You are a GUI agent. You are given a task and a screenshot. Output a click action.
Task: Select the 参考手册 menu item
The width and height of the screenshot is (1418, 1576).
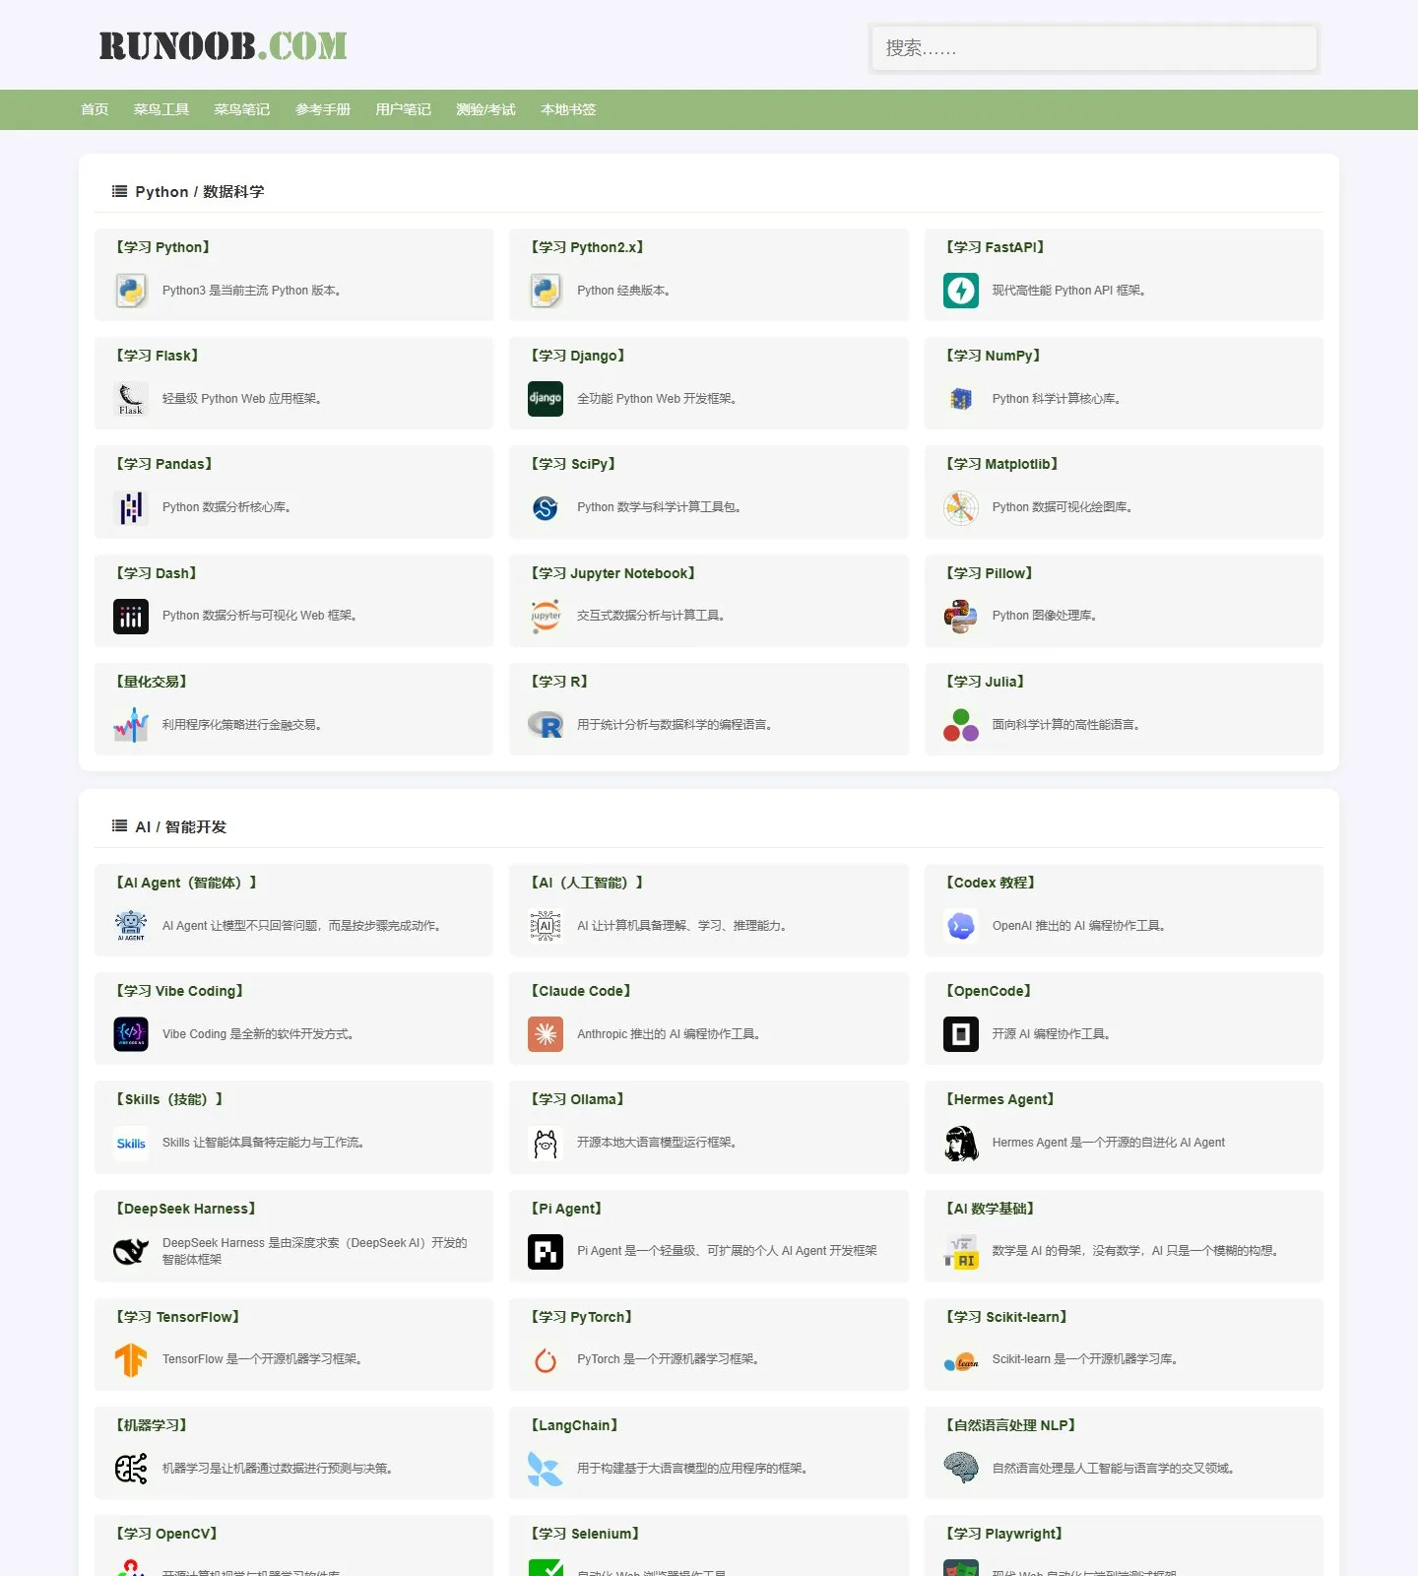click(x=323, y=109)
